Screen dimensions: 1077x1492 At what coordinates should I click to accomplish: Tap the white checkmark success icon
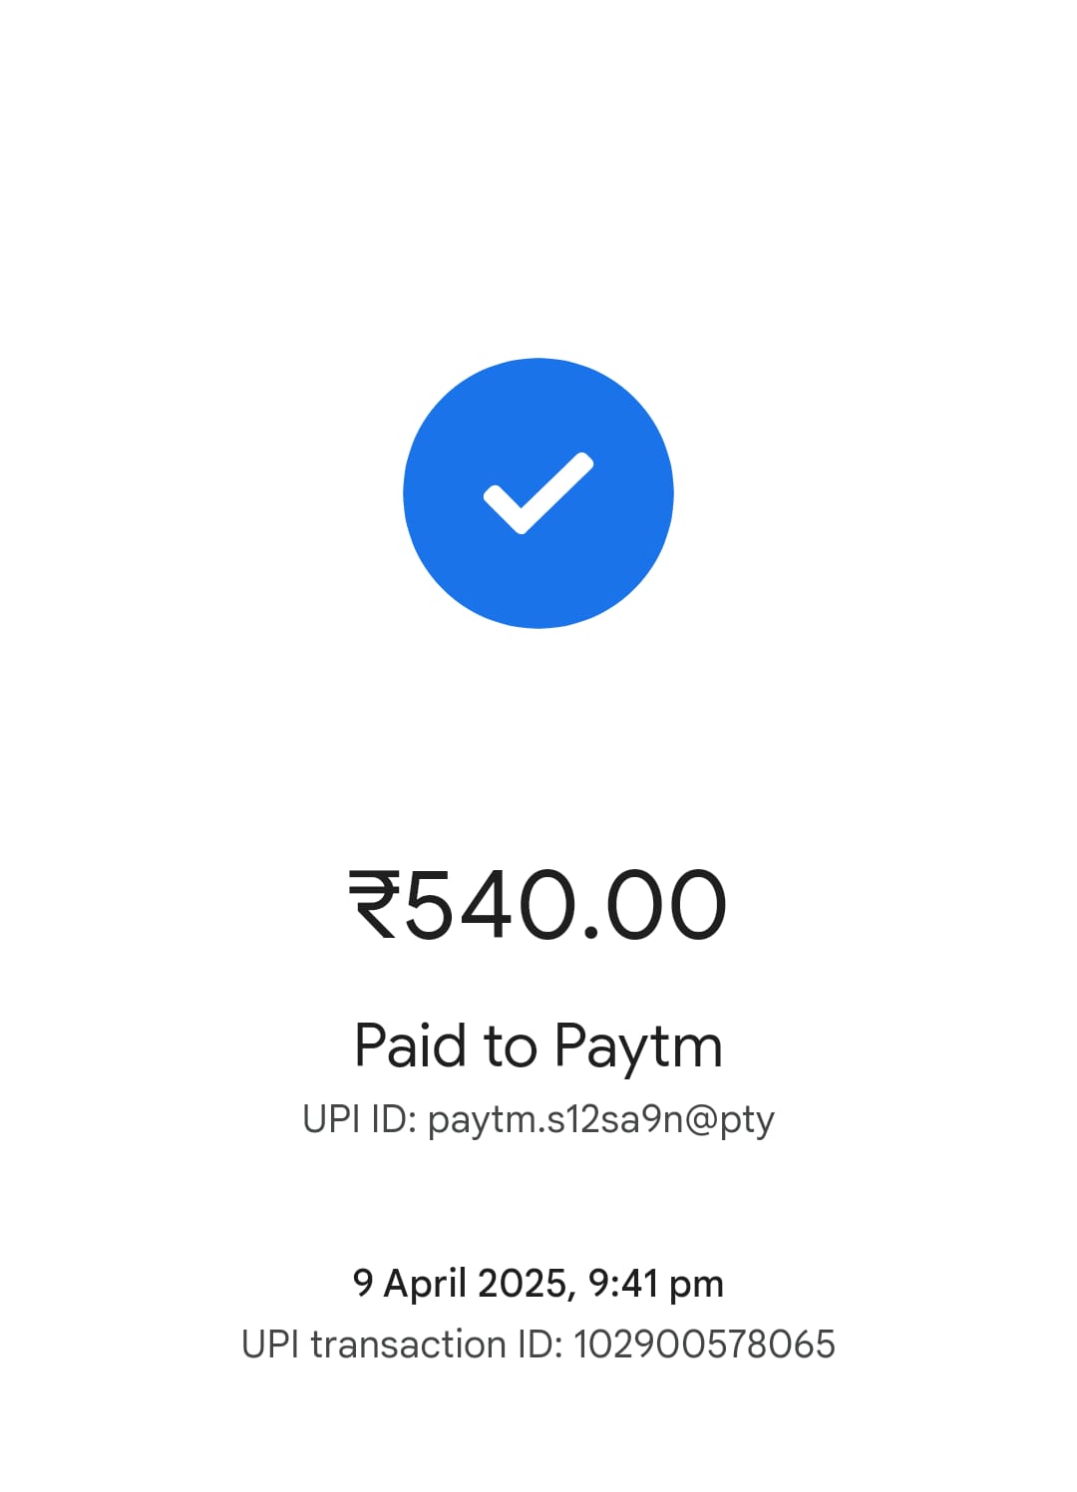538,493
